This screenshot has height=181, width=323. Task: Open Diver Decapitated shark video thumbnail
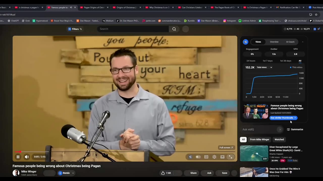pos(254,153)
